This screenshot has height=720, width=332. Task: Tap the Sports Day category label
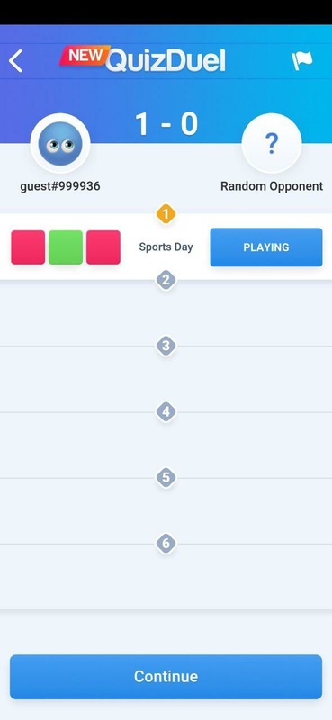[166, 247]
